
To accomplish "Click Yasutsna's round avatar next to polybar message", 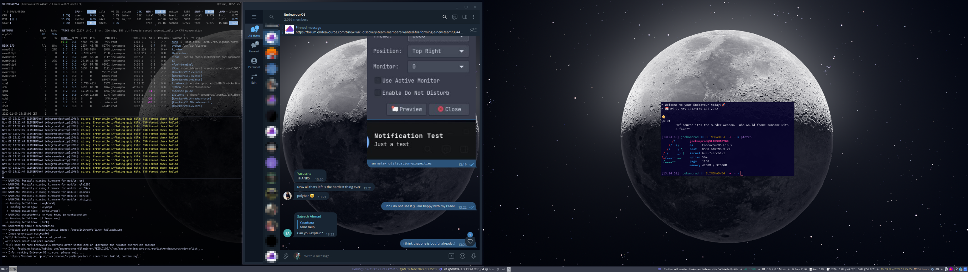I will pos(287,195).
